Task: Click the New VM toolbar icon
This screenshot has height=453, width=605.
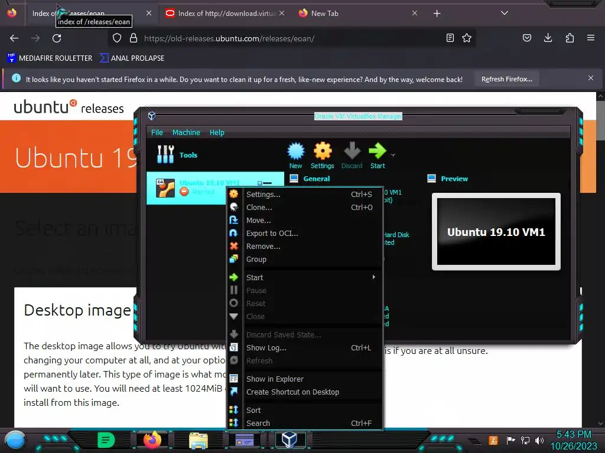Action: click(x=296, y=156)
